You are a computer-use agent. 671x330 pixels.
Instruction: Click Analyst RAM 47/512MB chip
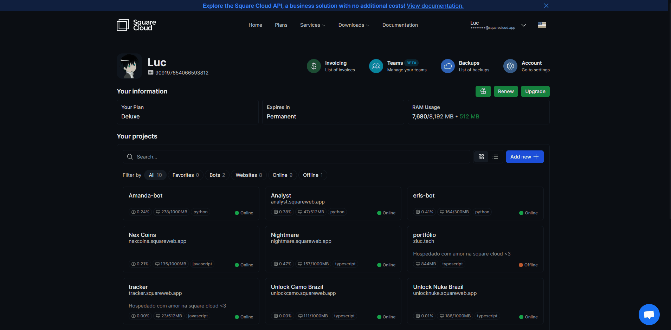tap(311, 212)
